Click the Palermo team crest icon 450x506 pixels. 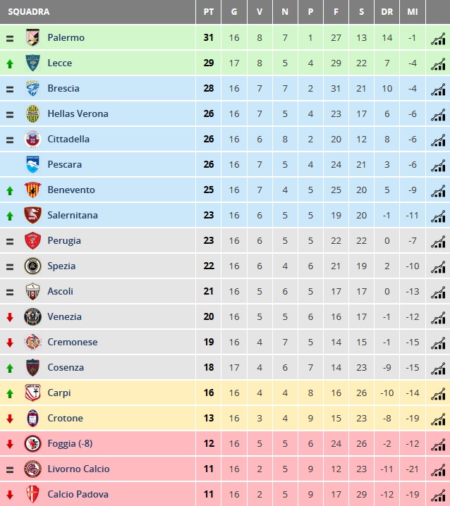pyautogui.click(x=32, y=37)
